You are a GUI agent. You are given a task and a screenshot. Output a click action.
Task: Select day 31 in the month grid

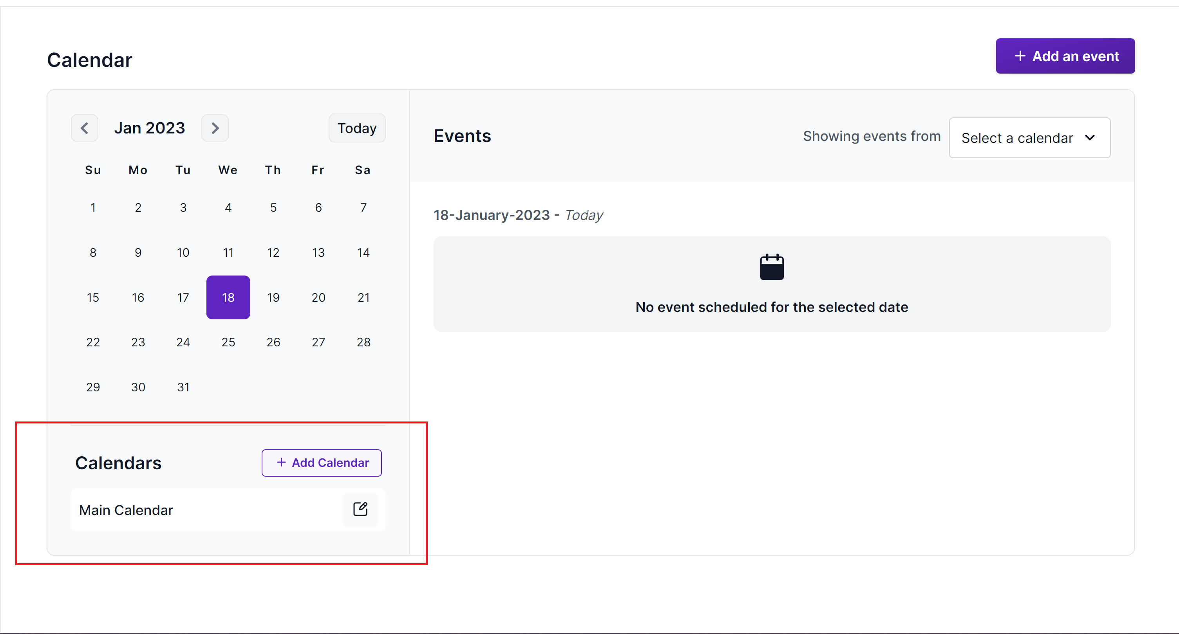pos(183,387)
